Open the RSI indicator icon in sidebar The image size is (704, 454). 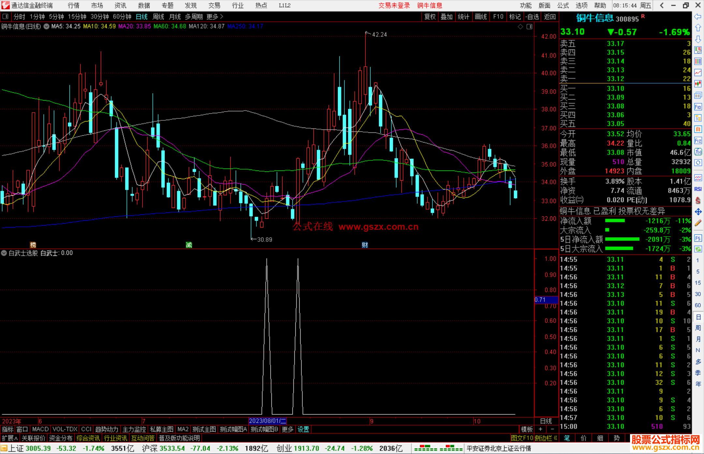tap(698, 189)
